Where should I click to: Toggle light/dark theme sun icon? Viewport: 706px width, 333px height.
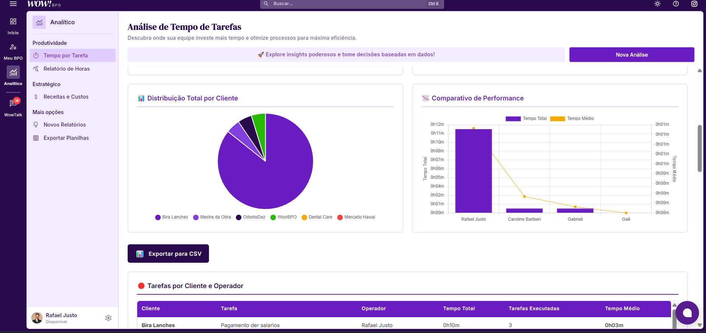(x=657, y=4)
